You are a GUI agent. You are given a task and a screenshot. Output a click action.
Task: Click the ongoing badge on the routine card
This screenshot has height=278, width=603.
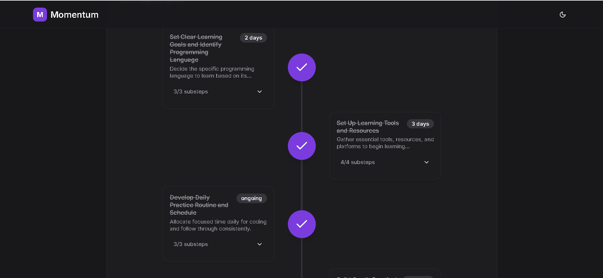(x=251, y=198)
